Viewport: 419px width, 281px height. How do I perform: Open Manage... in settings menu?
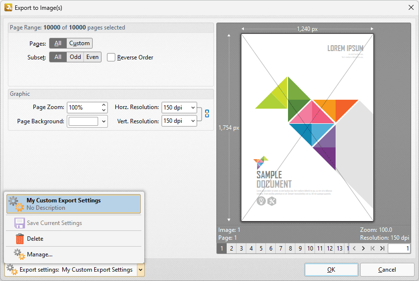(74, 254)
